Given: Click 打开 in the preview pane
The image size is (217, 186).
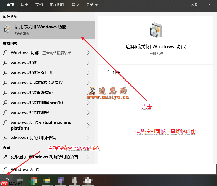Looking at the screenshot, I should 116,73.
